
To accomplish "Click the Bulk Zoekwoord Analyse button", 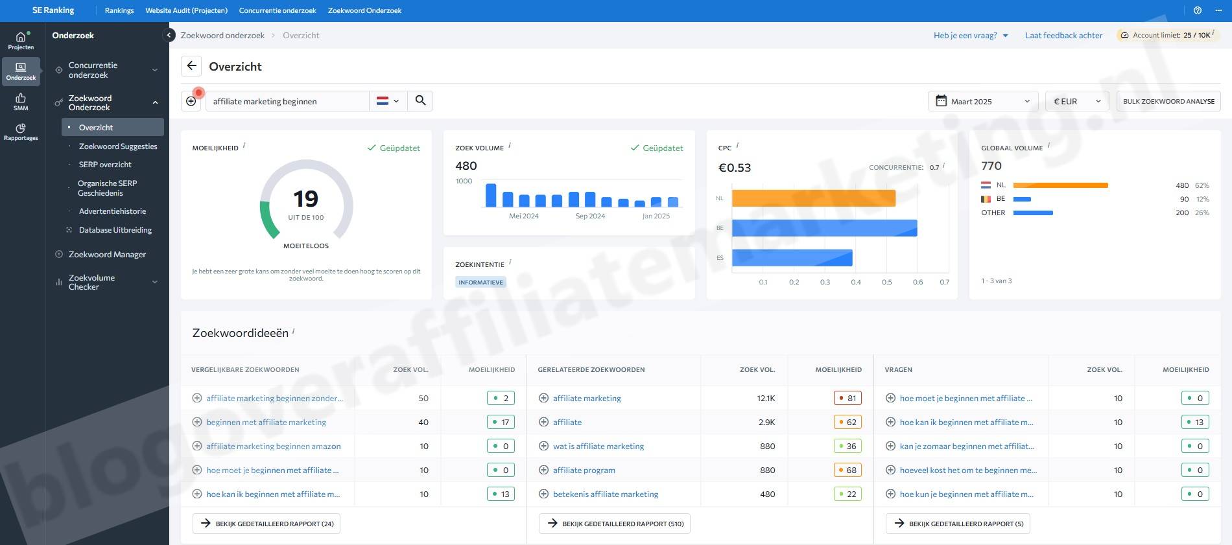I will [x=1168, y=101].
